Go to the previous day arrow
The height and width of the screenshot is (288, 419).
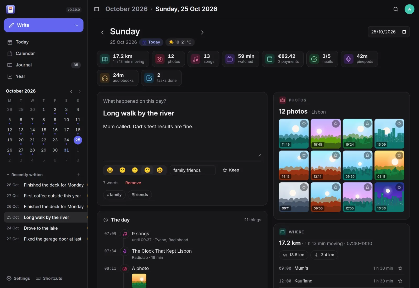coord(102,32)
